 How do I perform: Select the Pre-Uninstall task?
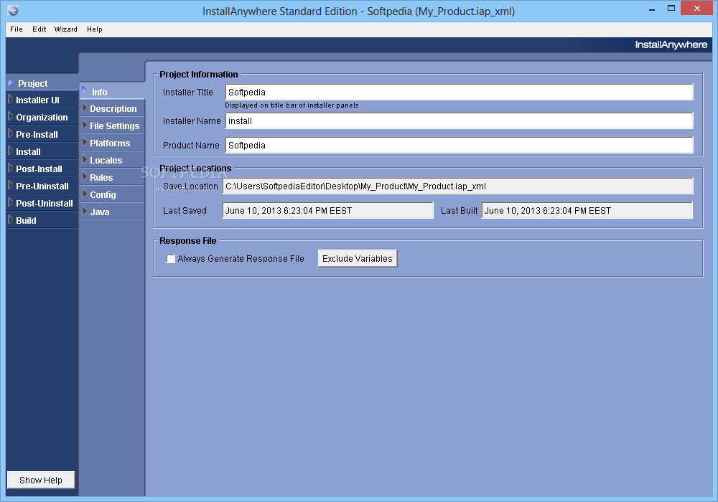click(42, 186)
